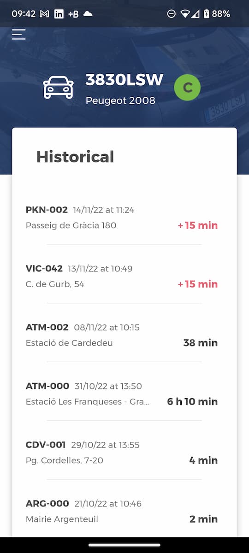Tap the Historical section heading
Screen dimensions: 249x553
[x=75, y=157]
